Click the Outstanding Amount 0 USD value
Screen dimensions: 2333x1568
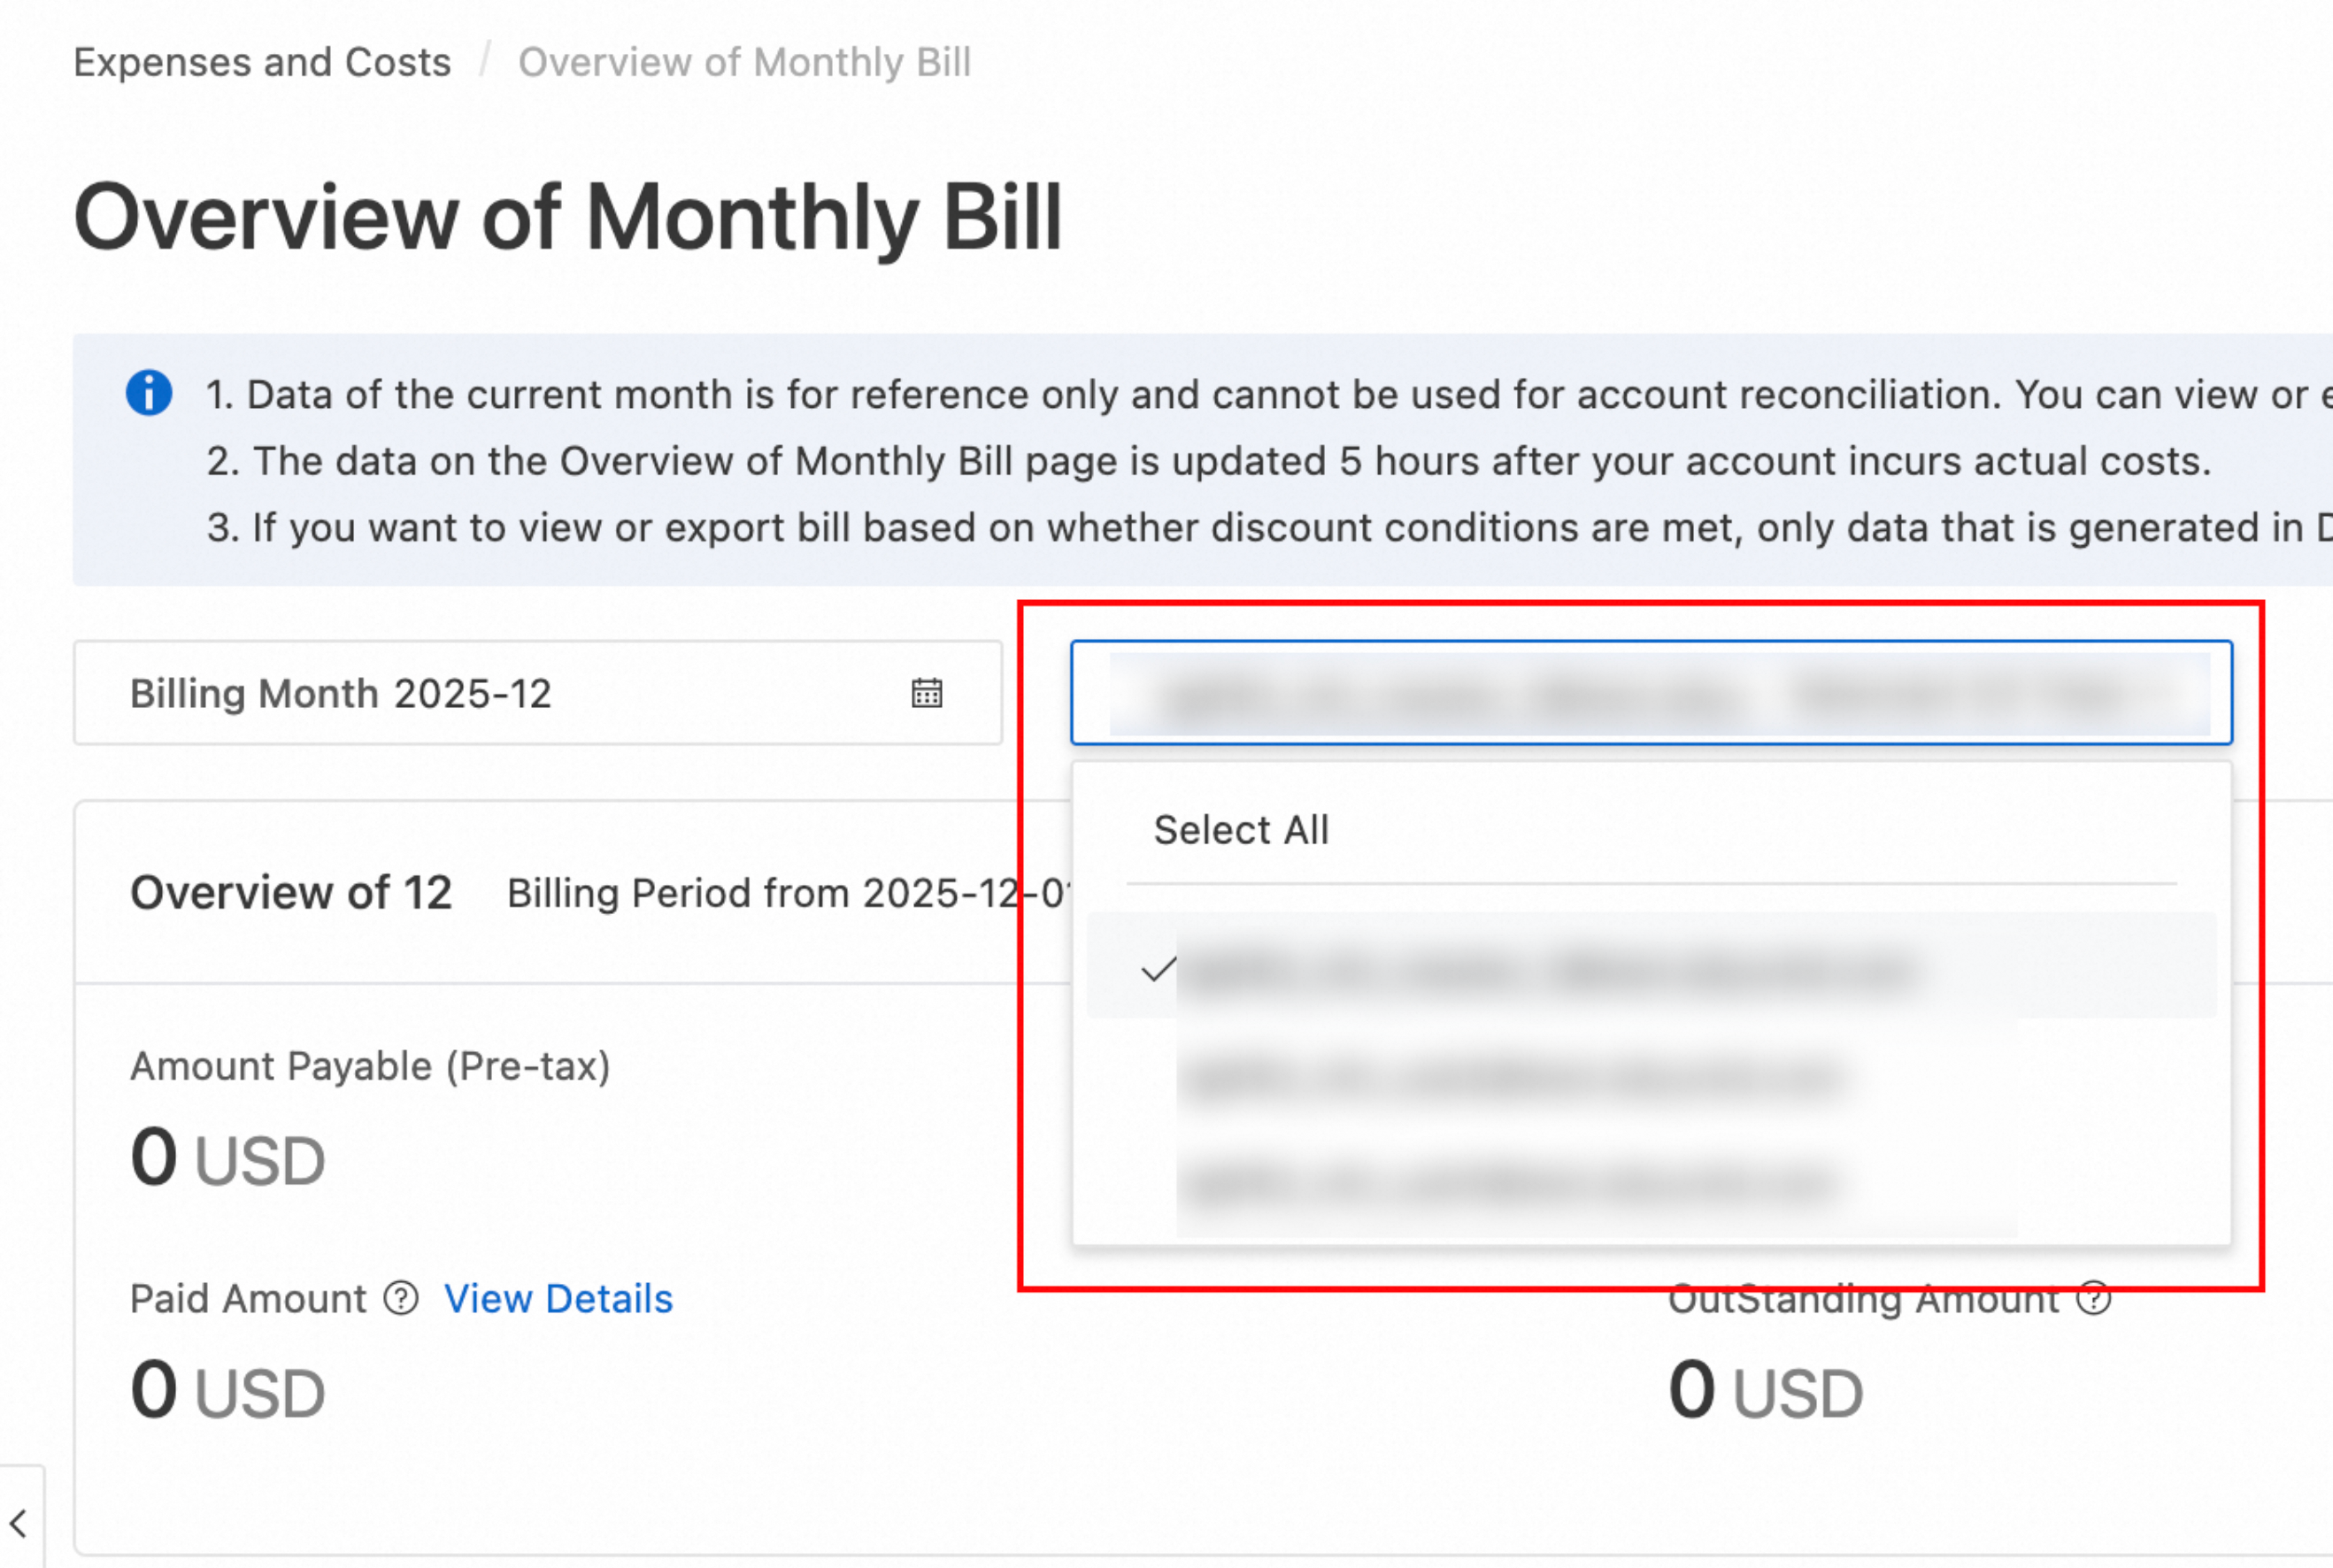[x=1765, y=1392]
